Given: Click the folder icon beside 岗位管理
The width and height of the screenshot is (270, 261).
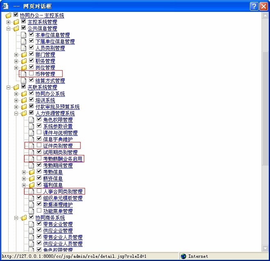Looking at the screenshot, I should tap(24, 68).
